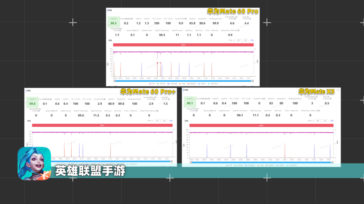The image size is (364, 204).
Task: Toggle Smooth legend series in Mate 60 Pro chart
Action: [161, 84]
